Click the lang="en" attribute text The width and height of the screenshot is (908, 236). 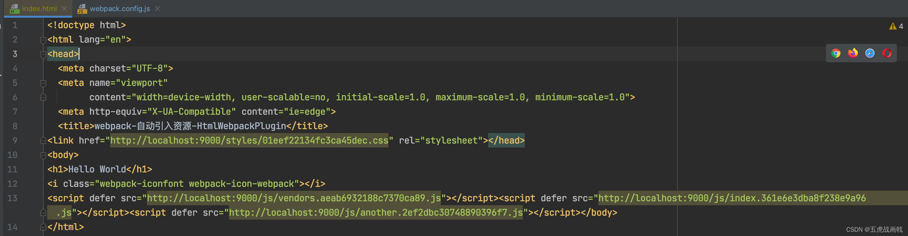coord(102,40)
